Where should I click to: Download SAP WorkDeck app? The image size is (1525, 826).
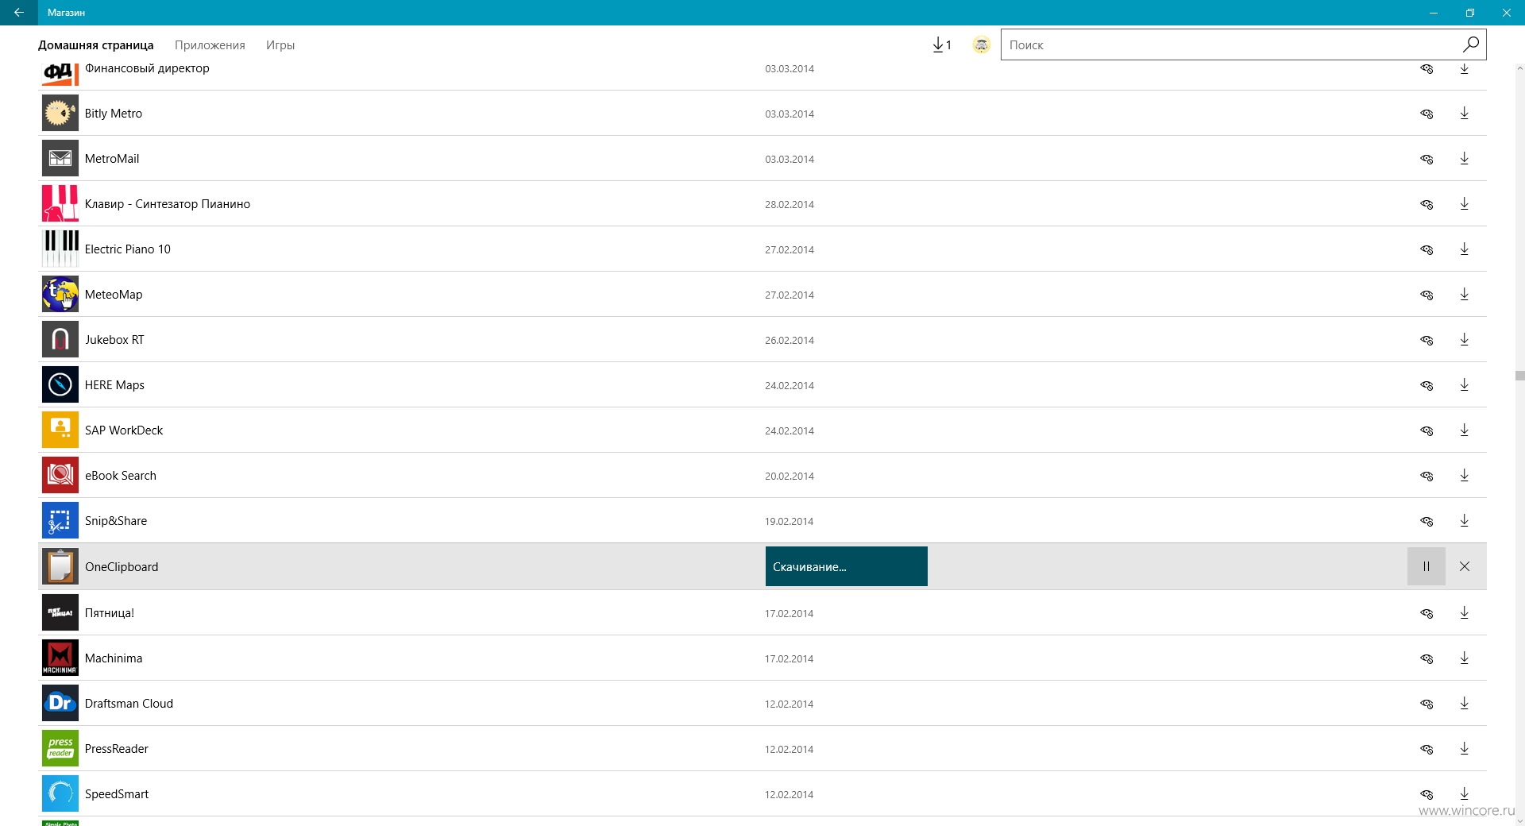[1464, 430]
